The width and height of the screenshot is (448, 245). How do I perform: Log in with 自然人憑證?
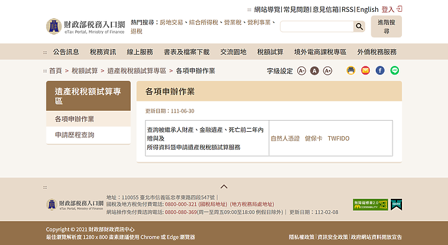285,139
